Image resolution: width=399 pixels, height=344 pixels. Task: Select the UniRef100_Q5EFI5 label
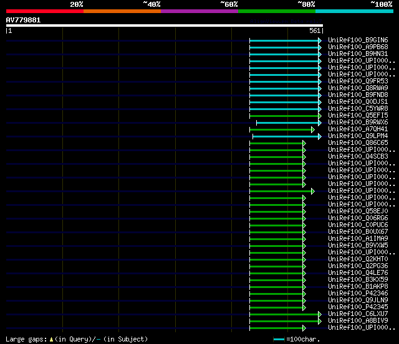(358, 115)
